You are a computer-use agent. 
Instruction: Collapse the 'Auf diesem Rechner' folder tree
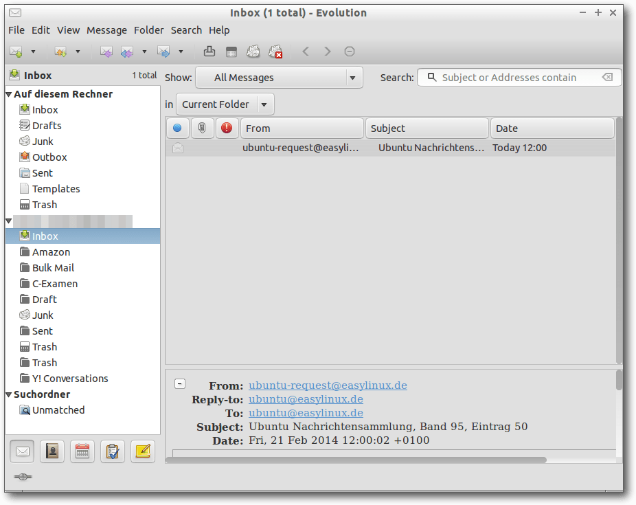point(9,94)
